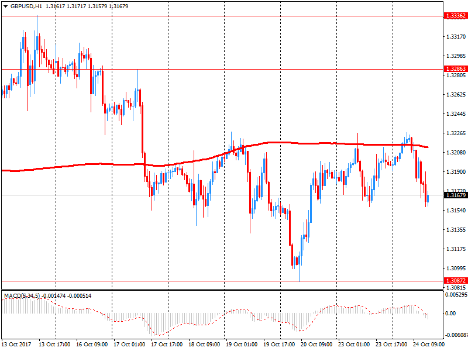Click the 17 Oct 17:00 time label
This screenshot has height=351, width=468.
click(x=167, y=345)
